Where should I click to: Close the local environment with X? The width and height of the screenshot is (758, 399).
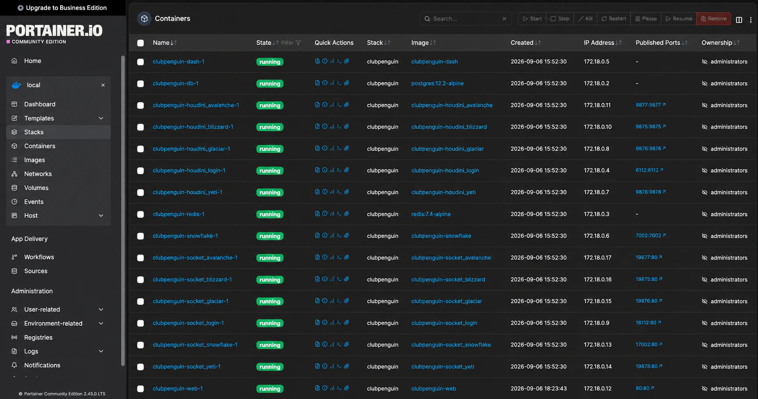tap(103, 85)
